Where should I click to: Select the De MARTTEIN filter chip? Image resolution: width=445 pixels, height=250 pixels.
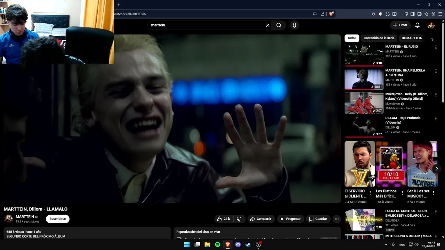click(x=412, y=38)
